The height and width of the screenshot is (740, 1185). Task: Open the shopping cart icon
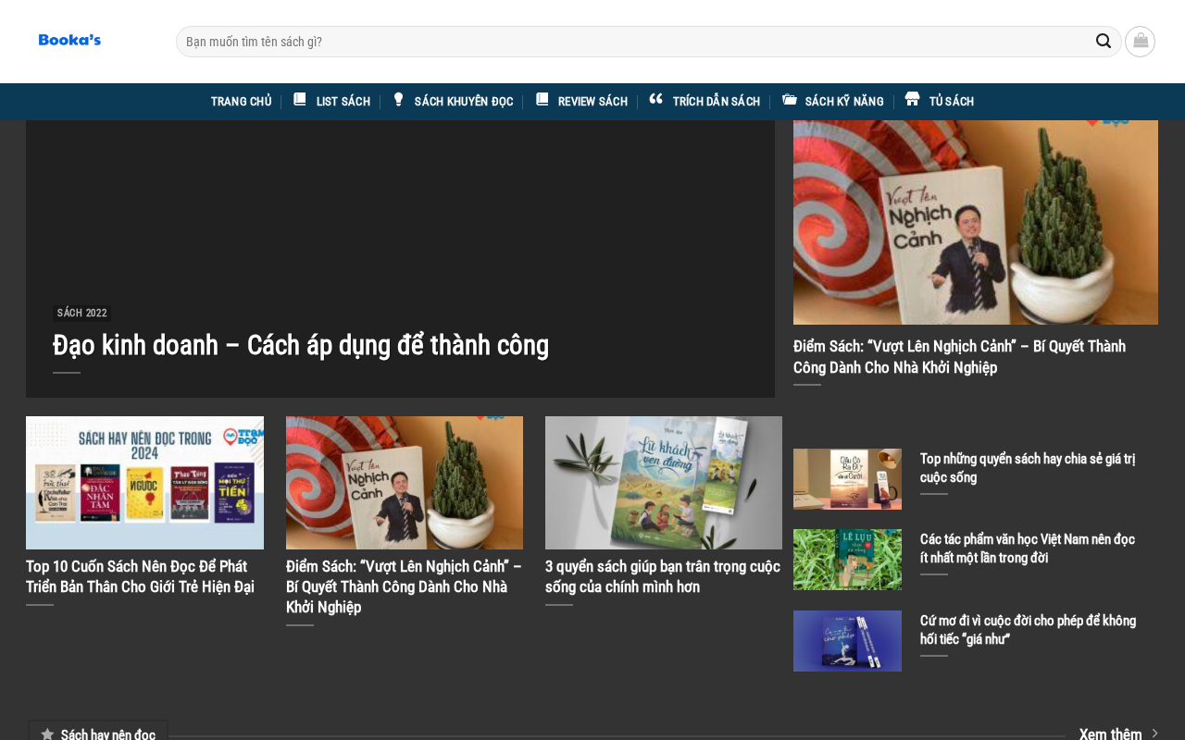1140,41
